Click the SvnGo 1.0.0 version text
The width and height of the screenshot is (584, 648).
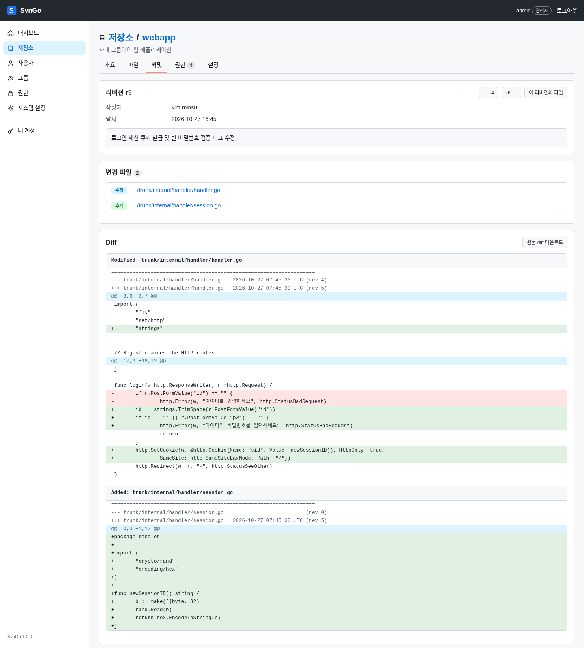20,637
